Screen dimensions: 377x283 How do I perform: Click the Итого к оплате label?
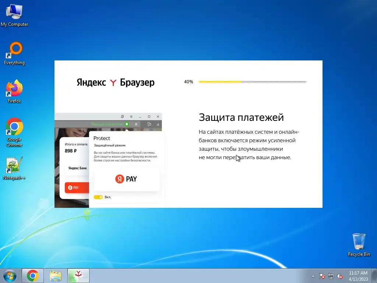[76, 144]
